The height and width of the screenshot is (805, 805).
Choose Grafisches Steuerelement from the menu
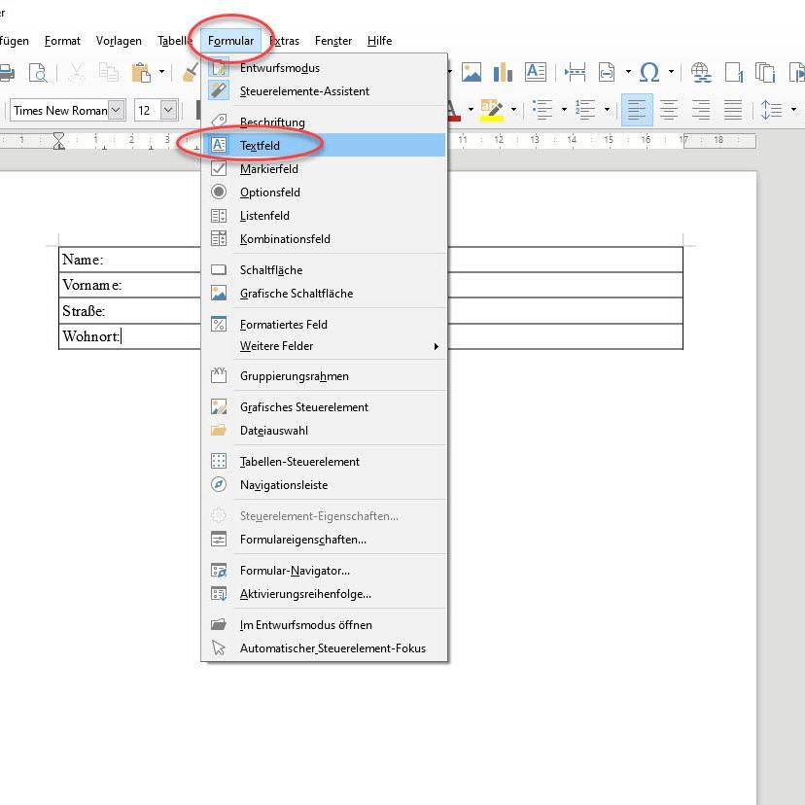click(x=324, y=407)
